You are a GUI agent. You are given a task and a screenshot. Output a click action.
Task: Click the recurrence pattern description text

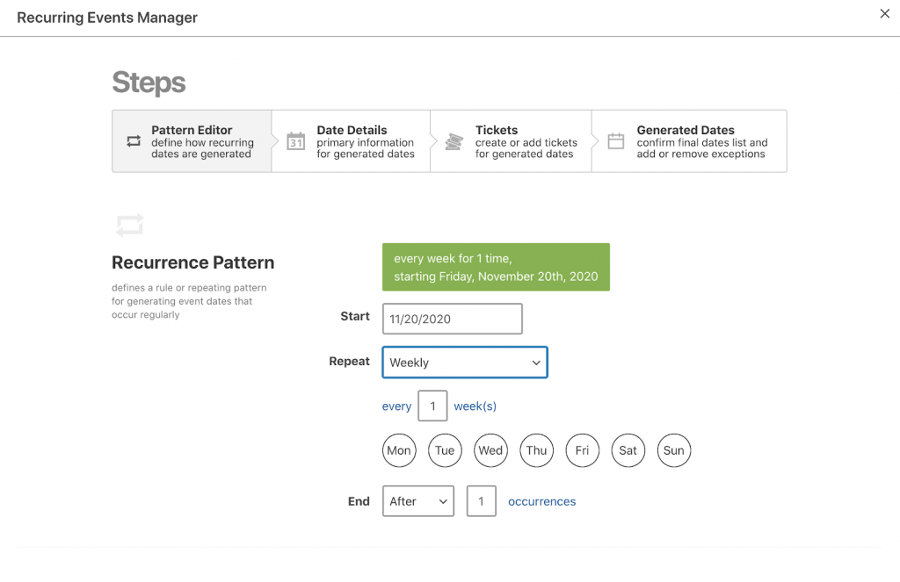(x=189, y=301)
